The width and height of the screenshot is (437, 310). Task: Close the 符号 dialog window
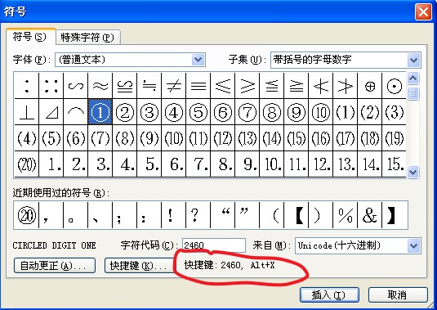pyautogui.click(x=423, y=12)
